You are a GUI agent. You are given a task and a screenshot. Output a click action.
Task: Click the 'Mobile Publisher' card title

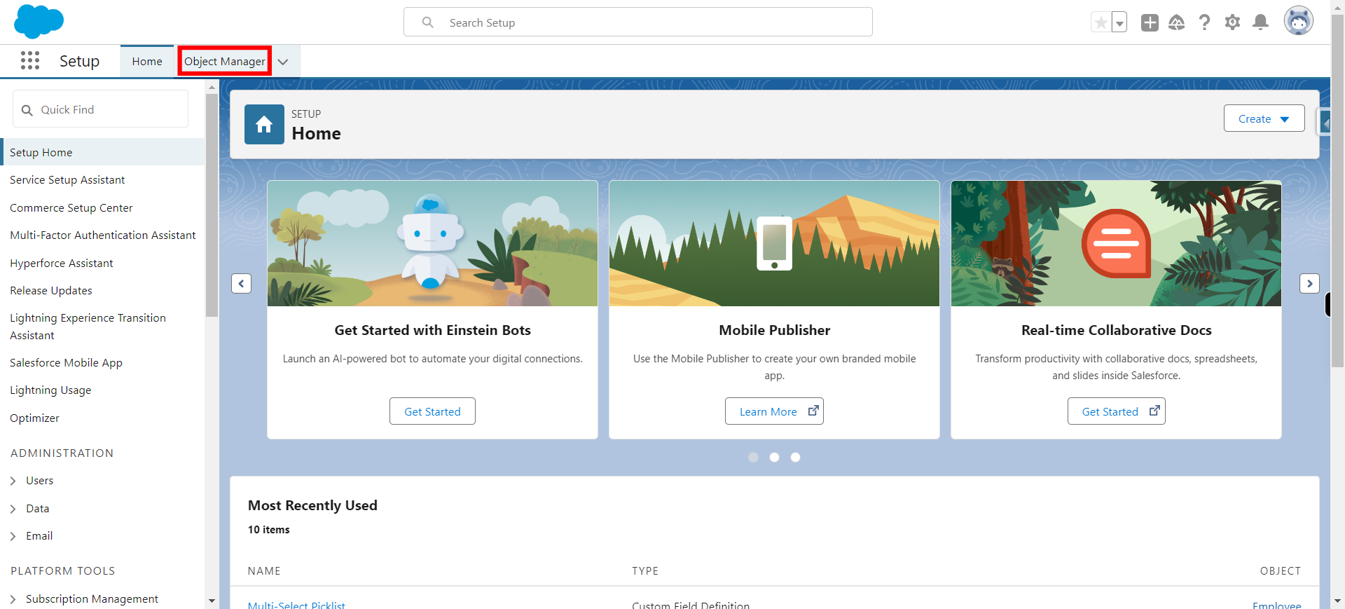774,330
